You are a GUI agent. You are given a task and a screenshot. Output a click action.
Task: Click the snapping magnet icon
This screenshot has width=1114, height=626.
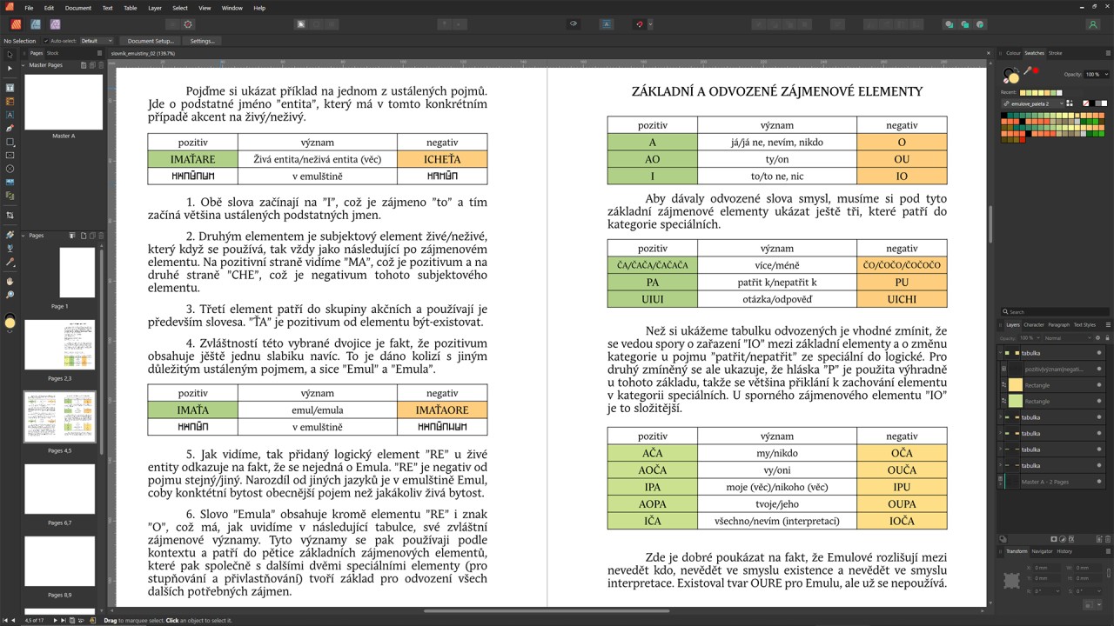[x=638, y=24]
